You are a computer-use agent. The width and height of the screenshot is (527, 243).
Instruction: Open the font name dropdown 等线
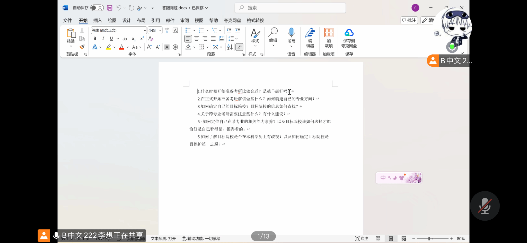point(145,30)
